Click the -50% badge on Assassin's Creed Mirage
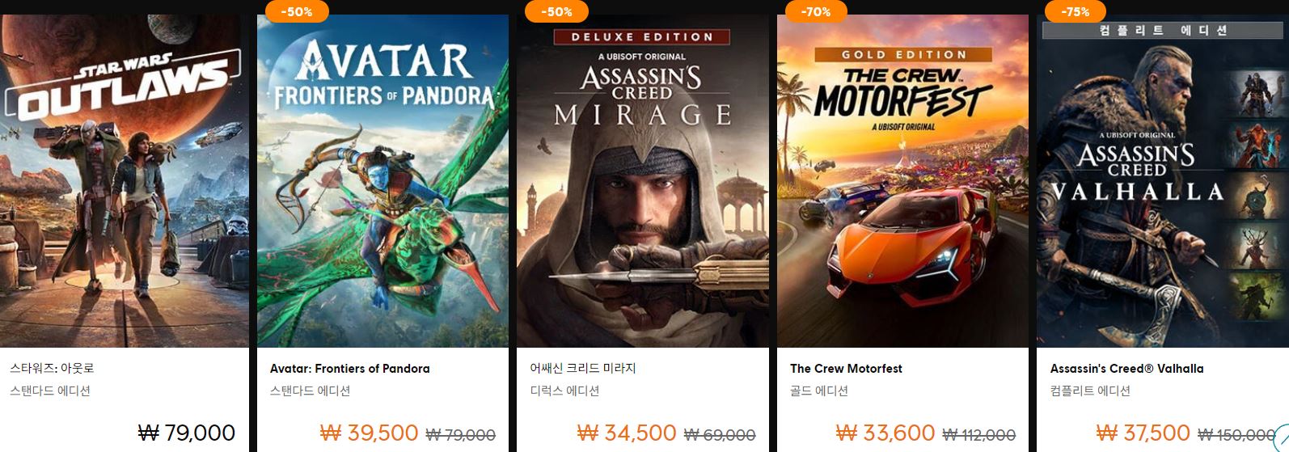1289x452 pixels. (x=556, y=11)
